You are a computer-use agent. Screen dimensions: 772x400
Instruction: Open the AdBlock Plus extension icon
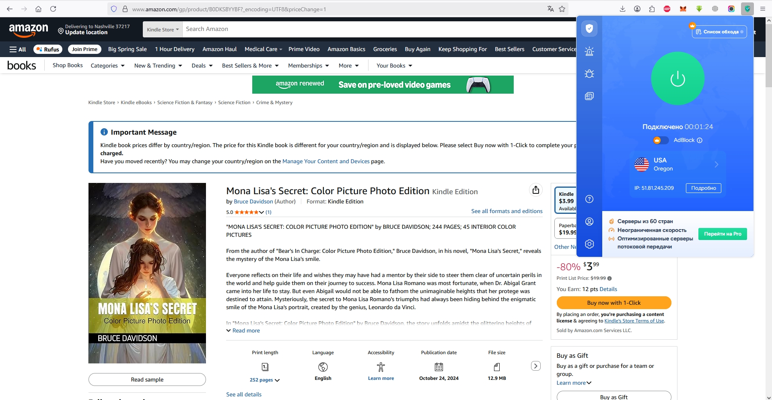667,9
